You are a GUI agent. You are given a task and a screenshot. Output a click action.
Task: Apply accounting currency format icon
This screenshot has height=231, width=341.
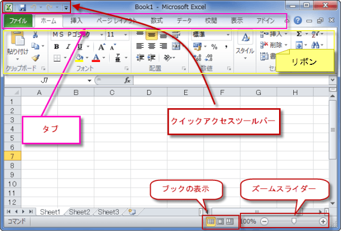(197, 47)
